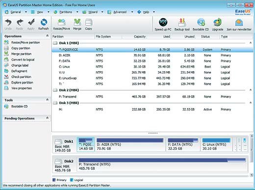Select the M: partition row on Disk 3
Image resolution: width=255 pixels, height=190 pixels.
tap(153, 109)
